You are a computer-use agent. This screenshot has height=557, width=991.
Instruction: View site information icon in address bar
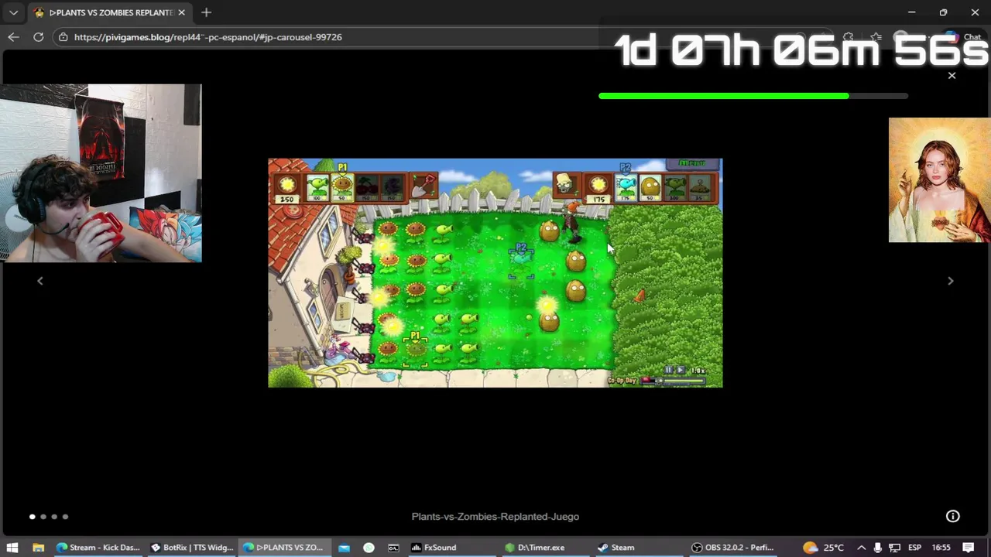tap(63, 36)
